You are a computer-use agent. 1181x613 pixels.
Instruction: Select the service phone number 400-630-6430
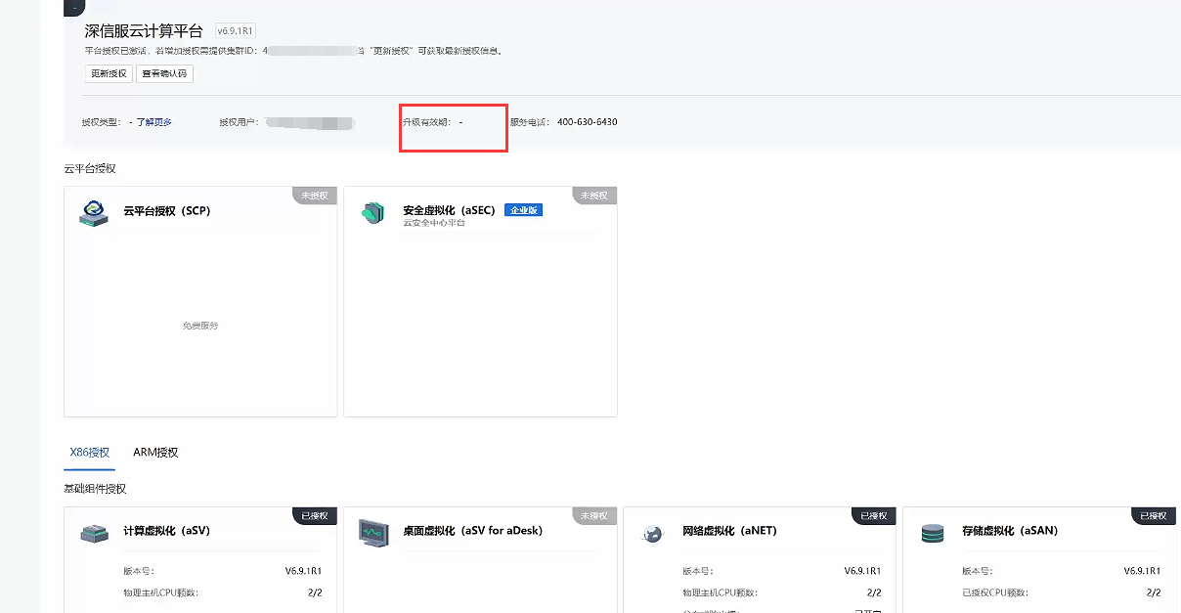click(587, 122)
